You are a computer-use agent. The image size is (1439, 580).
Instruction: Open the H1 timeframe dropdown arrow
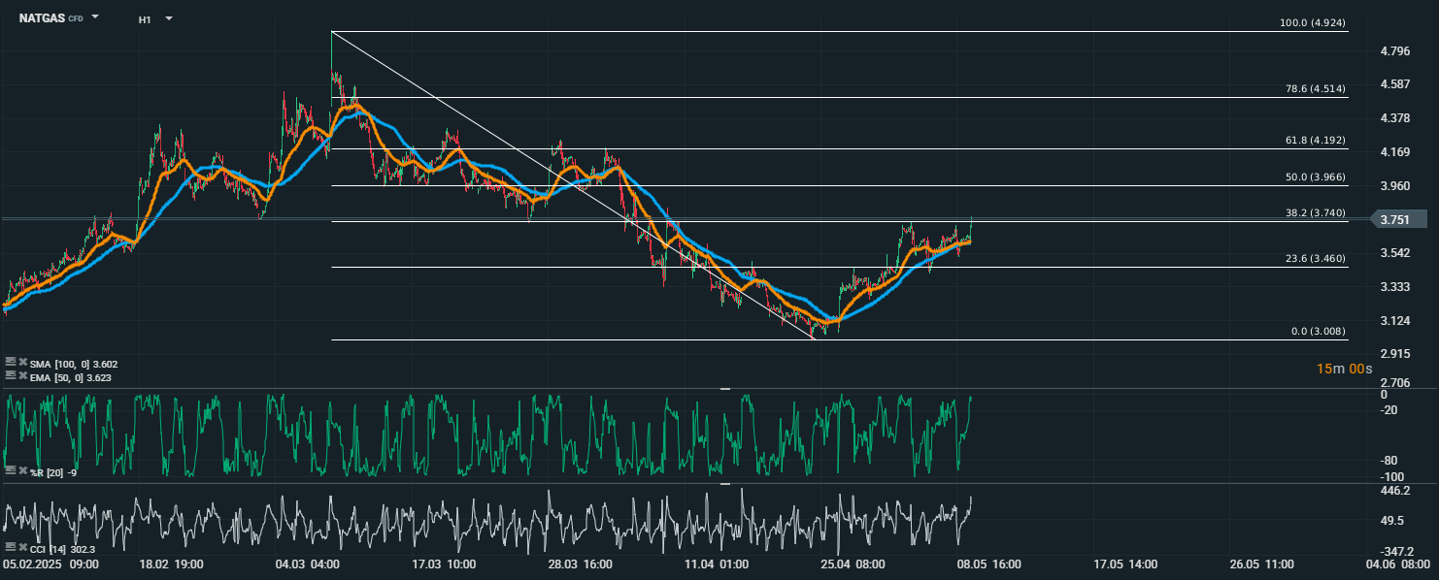coord(169,18)
